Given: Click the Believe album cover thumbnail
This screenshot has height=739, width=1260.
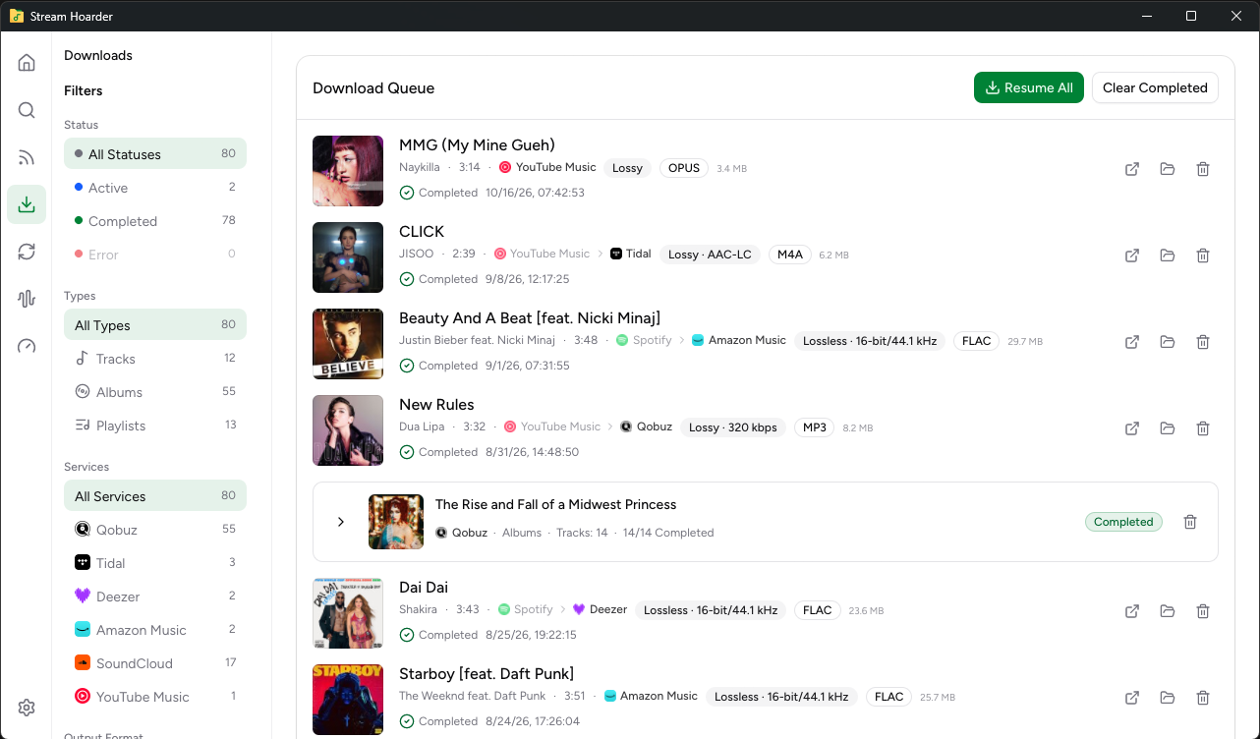Looking at the screenshot, I should coord(348,344).
